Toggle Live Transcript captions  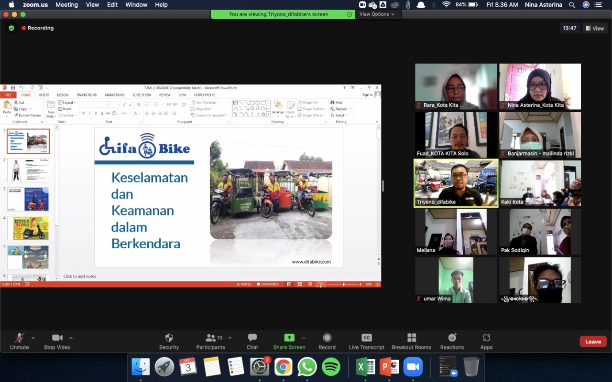pos(366,341)
